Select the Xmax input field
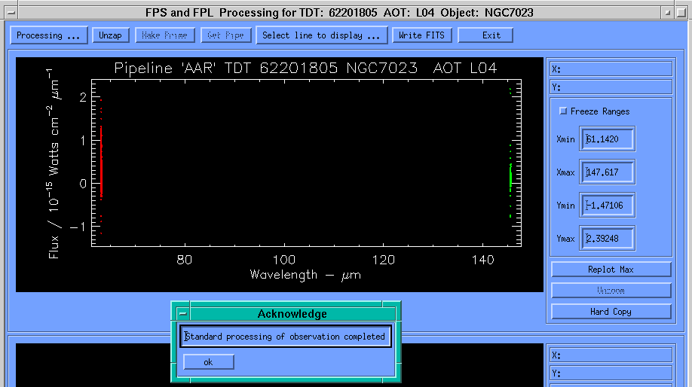Image resolution: width=692 pixels, height=387 pixels. [608, 172]
